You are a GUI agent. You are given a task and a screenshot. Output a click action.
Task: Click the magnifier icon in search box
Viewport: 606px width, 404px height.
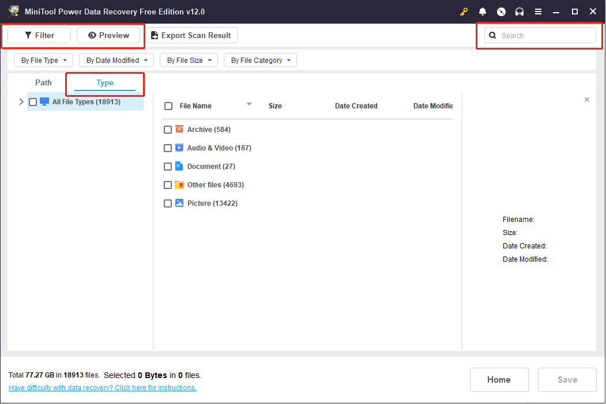[x=492, y=35]
